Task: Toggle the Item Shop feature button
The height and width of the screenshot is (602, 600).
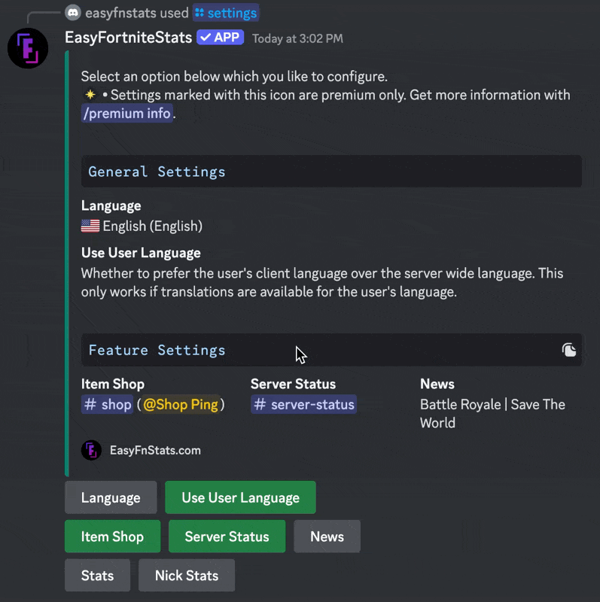Action: (112, 537)
